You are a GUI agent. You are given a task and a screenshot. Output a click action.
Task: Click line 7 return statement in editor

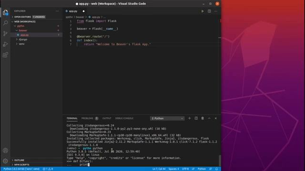pos(117,44)
